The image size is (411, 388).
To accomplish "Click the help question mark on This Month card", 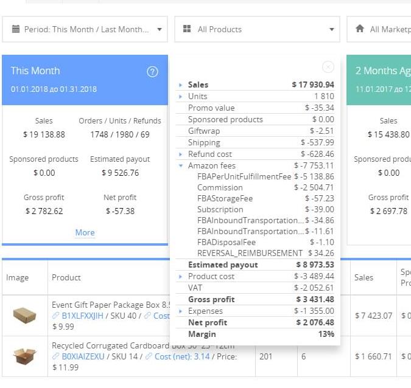I will 152,72.
